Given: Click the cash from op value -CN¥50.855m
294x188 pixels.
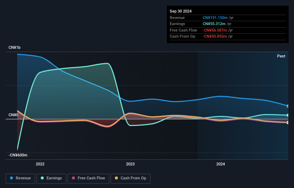Looking at the screenshot, I should click(215, 37).
